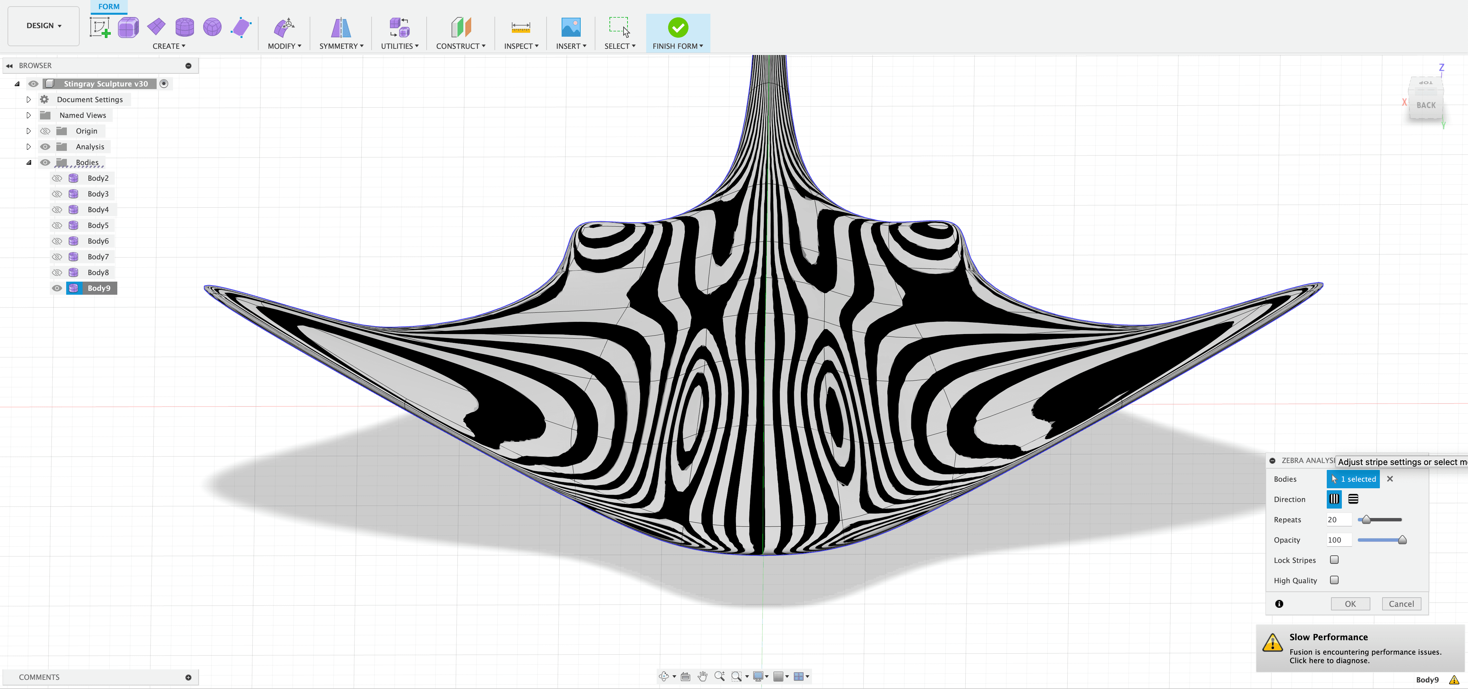Click the Opacity slider handle
The image size is (1468, 689).
click(1402, 540)
